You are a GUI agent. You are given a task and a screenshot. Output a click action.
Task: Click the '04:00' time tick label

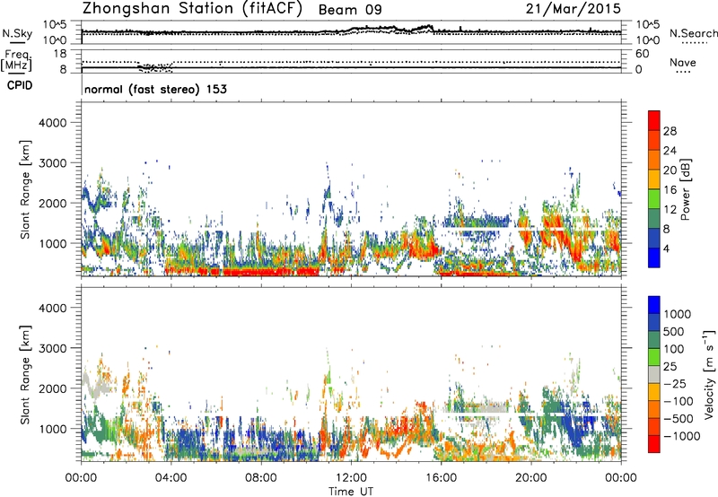coord(171,478)
